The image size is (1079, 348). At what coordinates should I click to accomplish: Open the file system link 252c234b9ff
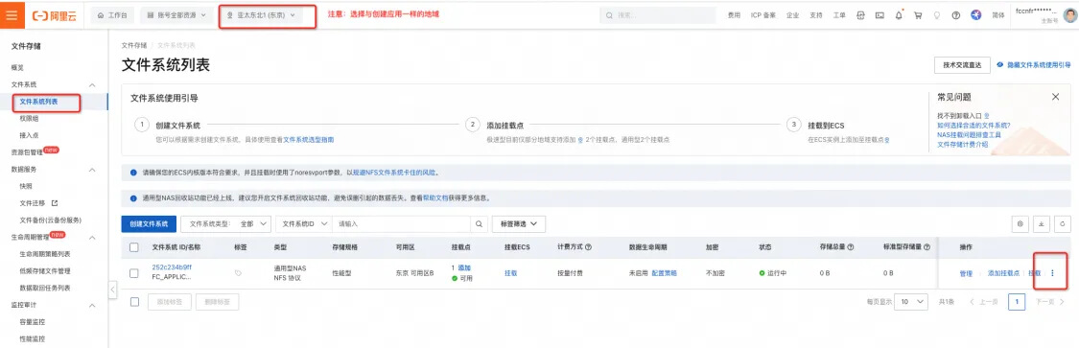coord(172,267)
